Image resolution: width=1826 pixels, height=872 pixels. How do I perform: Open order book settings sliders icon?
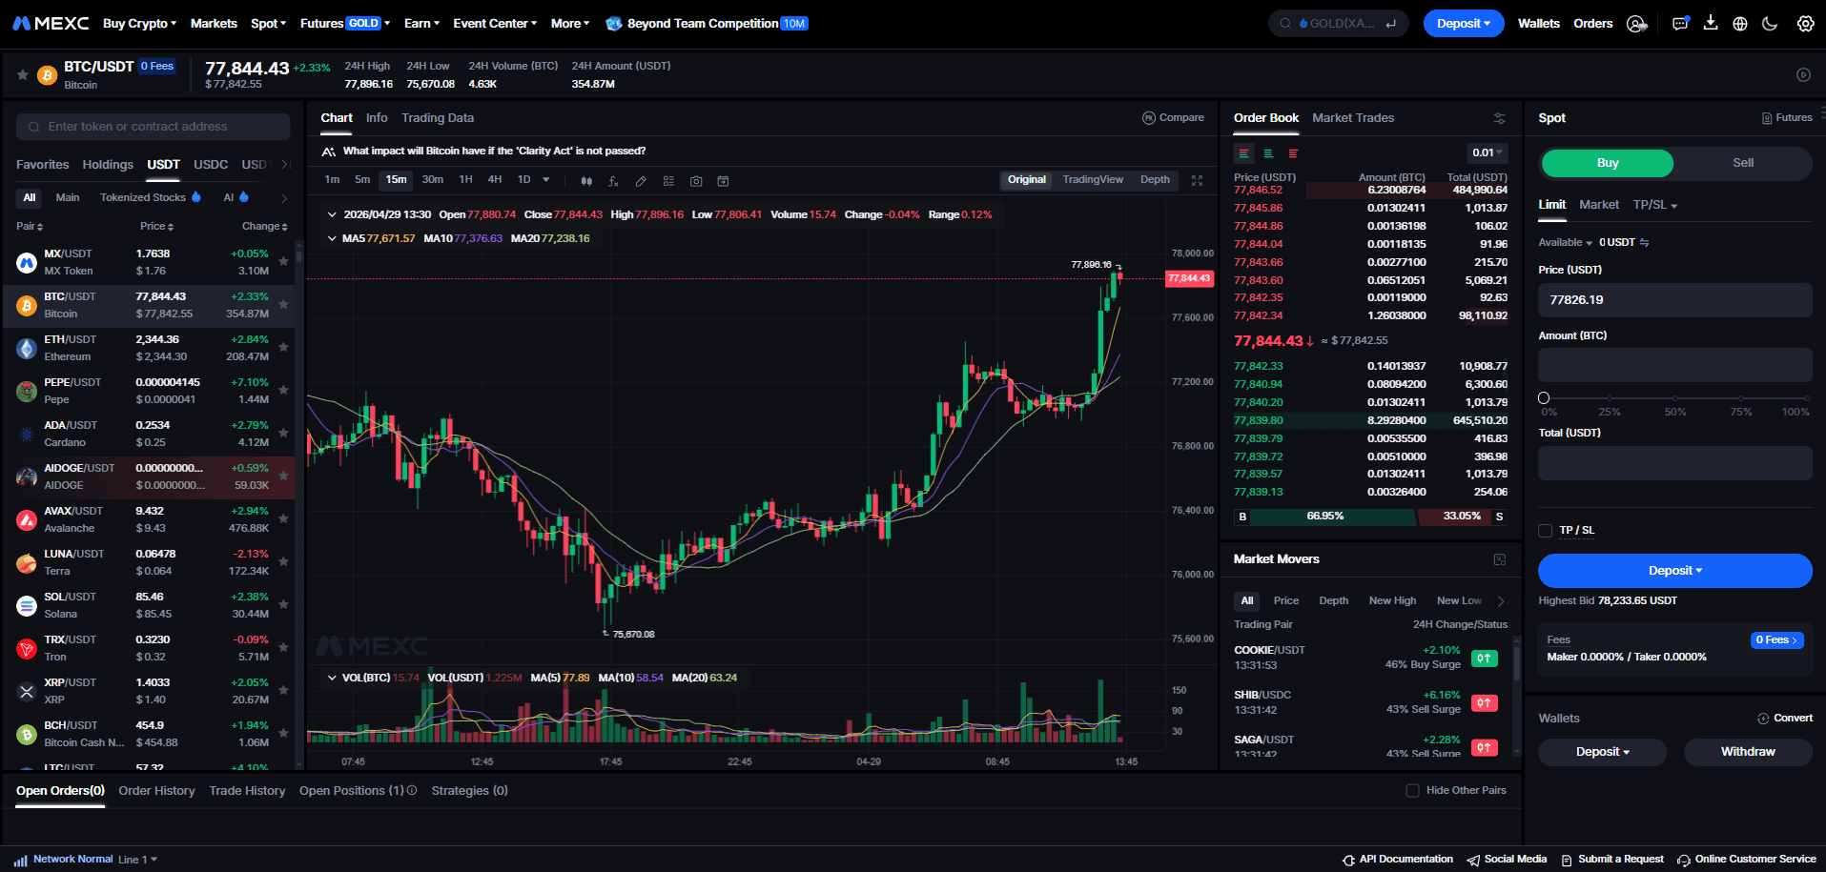click(1499, 118)
